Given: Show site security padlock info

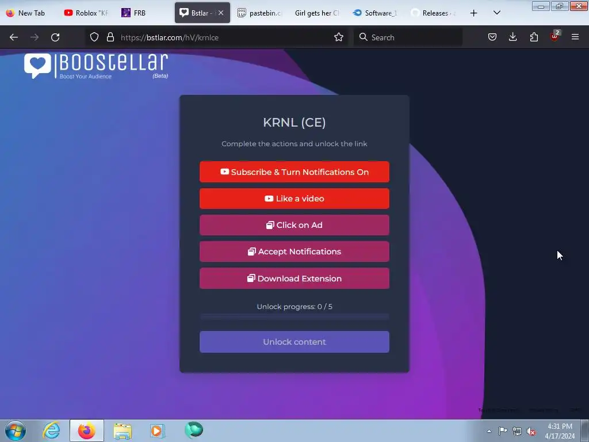Looking at the screenshot, I should tap(110, 37).
